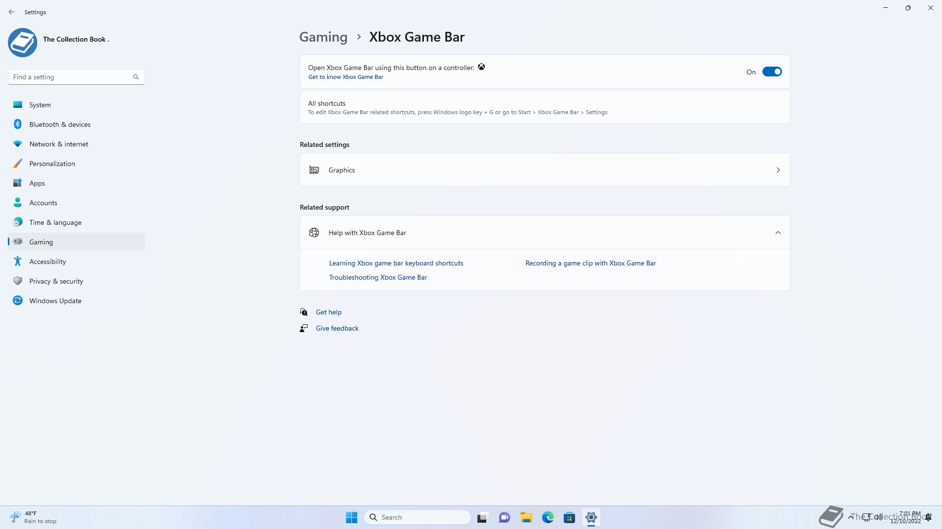
Task: Open Graphics settings via chevron arrow
Action: point(778,170)
